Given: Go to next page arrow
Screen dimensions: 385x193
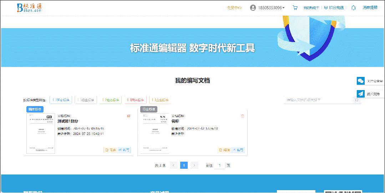Looking at the screenshot, I should 194,165.
